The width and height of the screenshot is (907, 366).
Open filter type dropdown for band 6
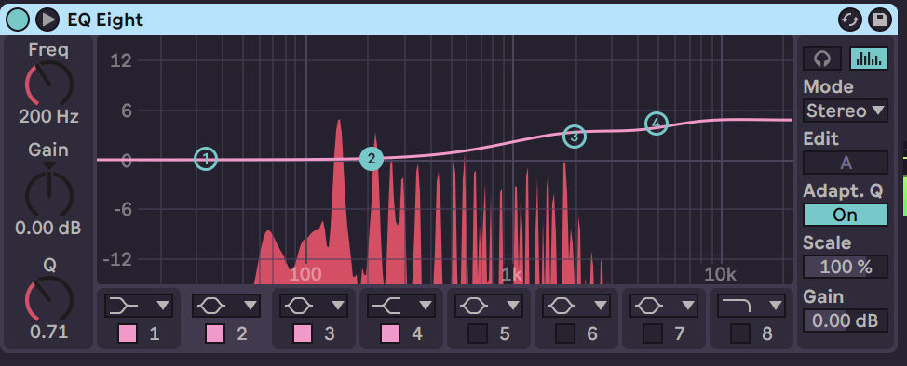(x=576, y=306)
